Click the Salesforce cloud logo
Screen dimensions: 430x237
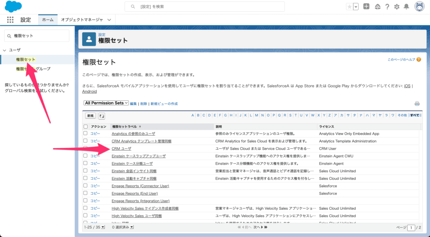pos(13,7)
